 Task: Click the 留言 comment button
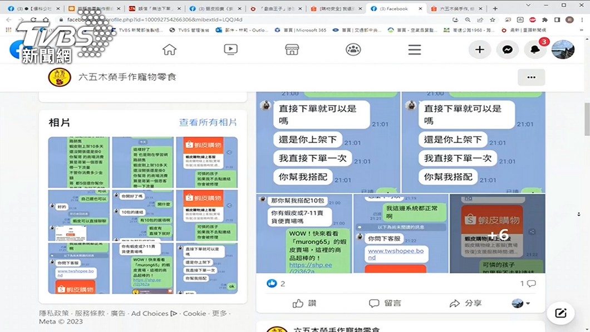(385, 304)
